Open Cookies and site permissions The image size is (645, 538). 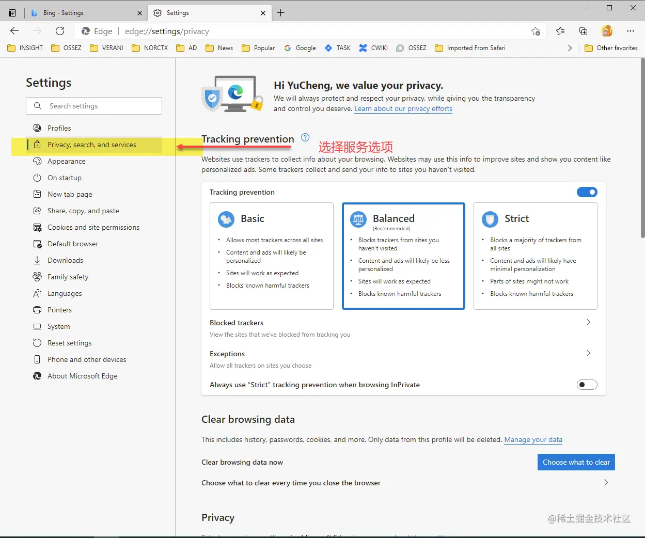pos(94,227)
